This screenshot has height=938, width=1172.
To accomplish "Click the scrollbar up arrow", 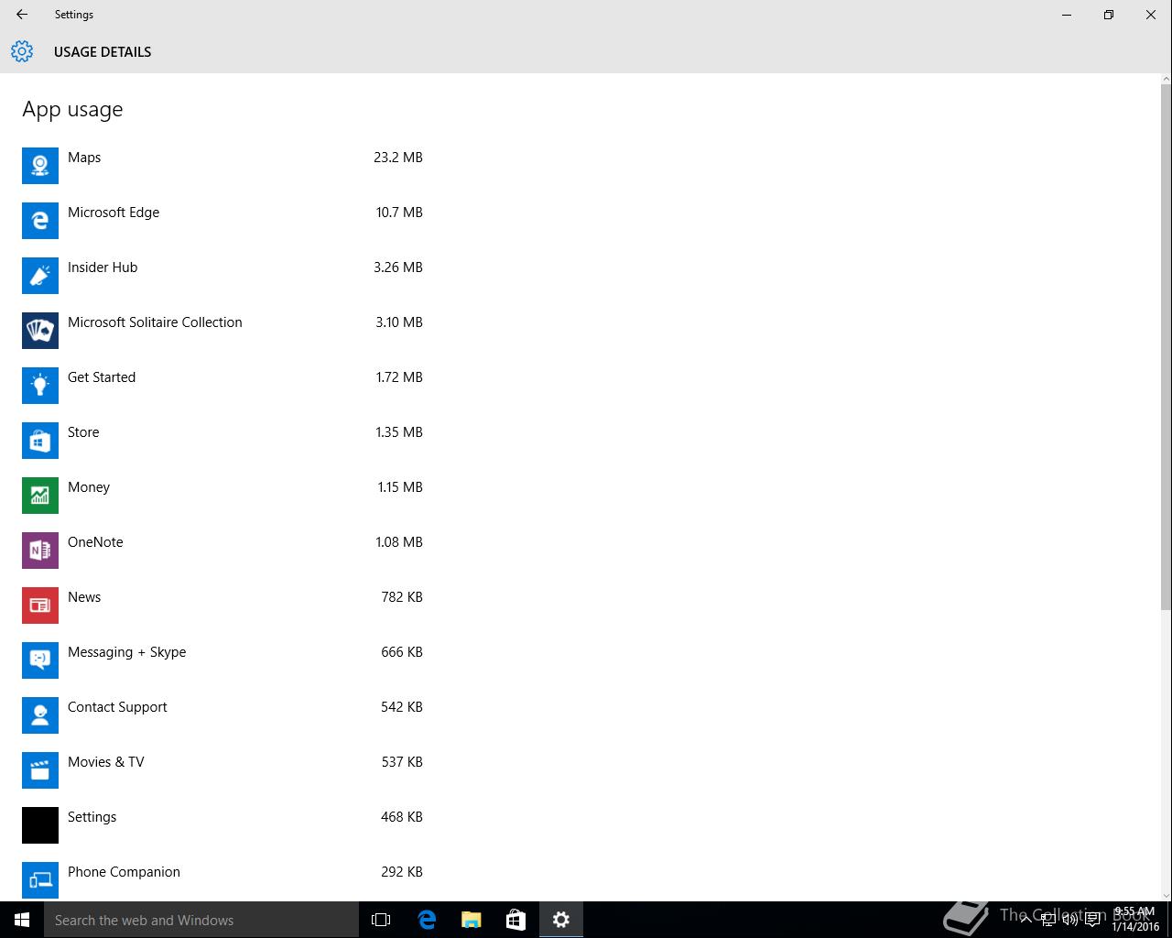I will coord(1166,79).
